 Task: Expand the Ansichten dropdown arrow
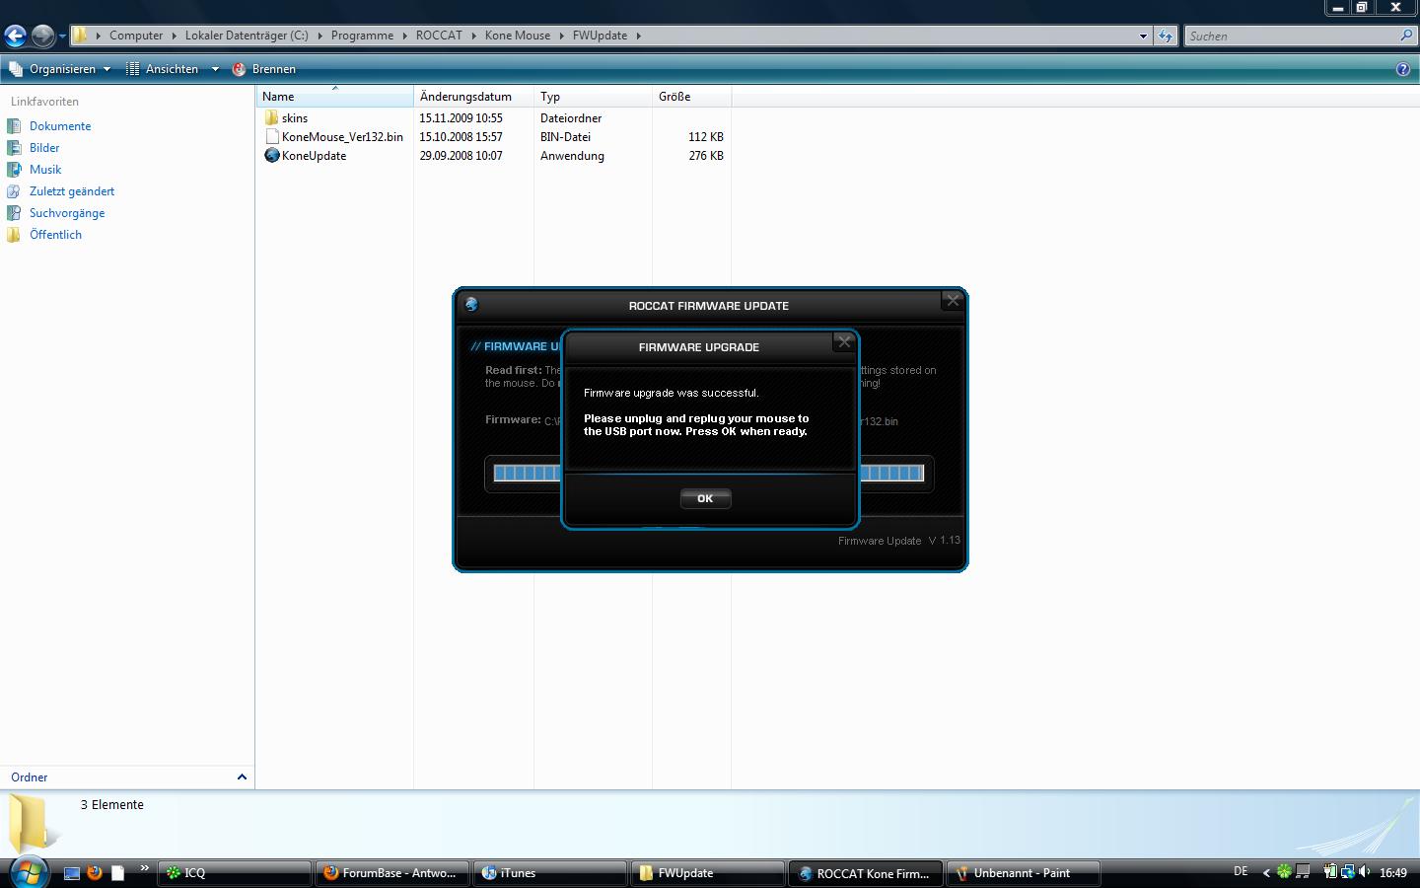pyautogui.click(x=215, y=69)
